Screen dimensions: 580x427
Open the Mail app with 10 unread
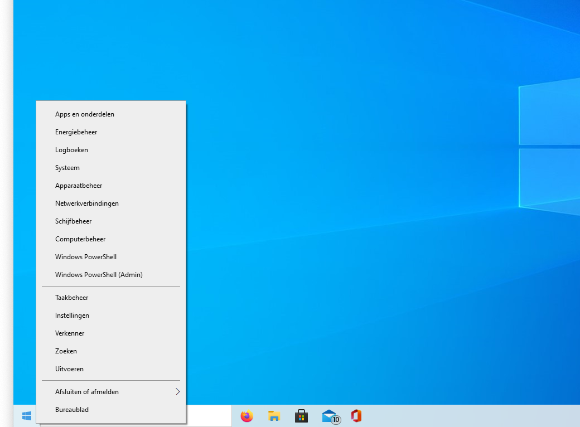pos(330,416)
